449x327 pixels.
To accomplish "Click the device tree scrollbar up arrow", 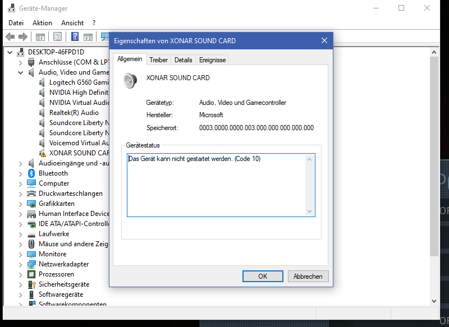I will [434, 52].
